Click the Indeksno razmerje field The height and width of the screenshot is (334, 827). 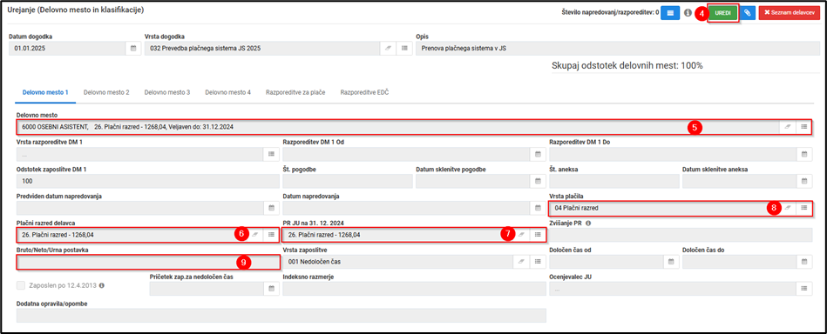[x=414, y=288]
